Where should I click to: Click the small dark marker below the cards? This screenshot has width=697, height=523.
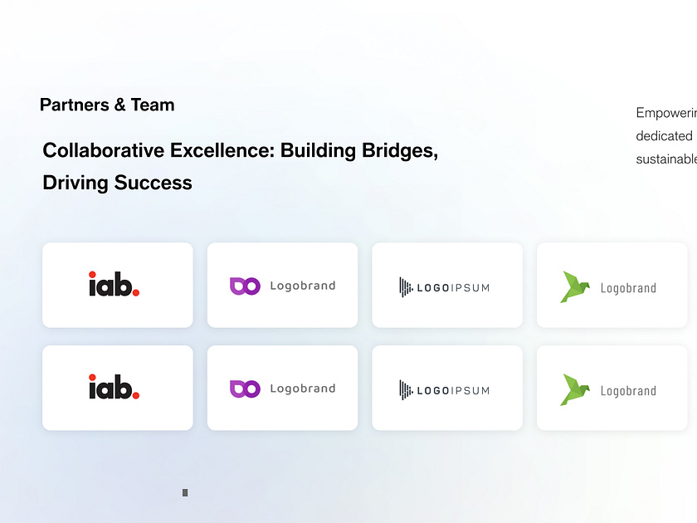click(x=184, y=492)
